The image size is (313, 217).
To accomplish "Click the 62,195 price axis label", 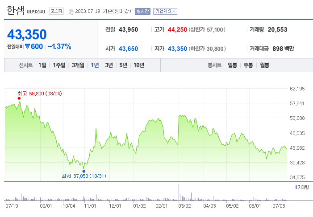I will [x=297, y=89].
